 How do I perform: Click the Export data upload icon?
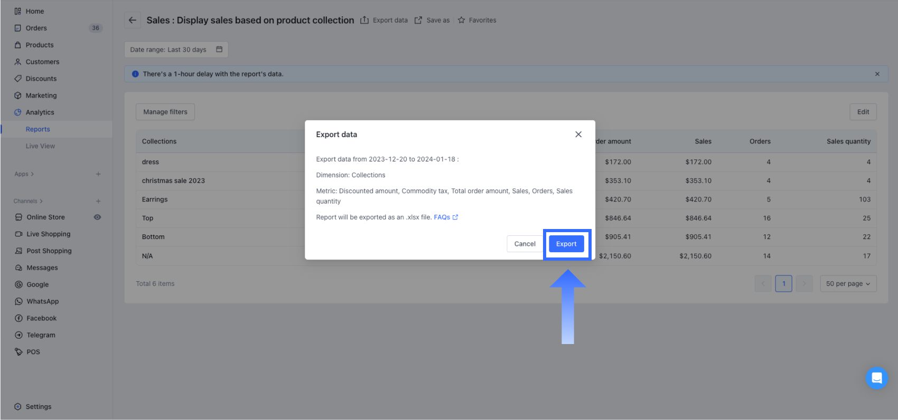click(364, 20)
